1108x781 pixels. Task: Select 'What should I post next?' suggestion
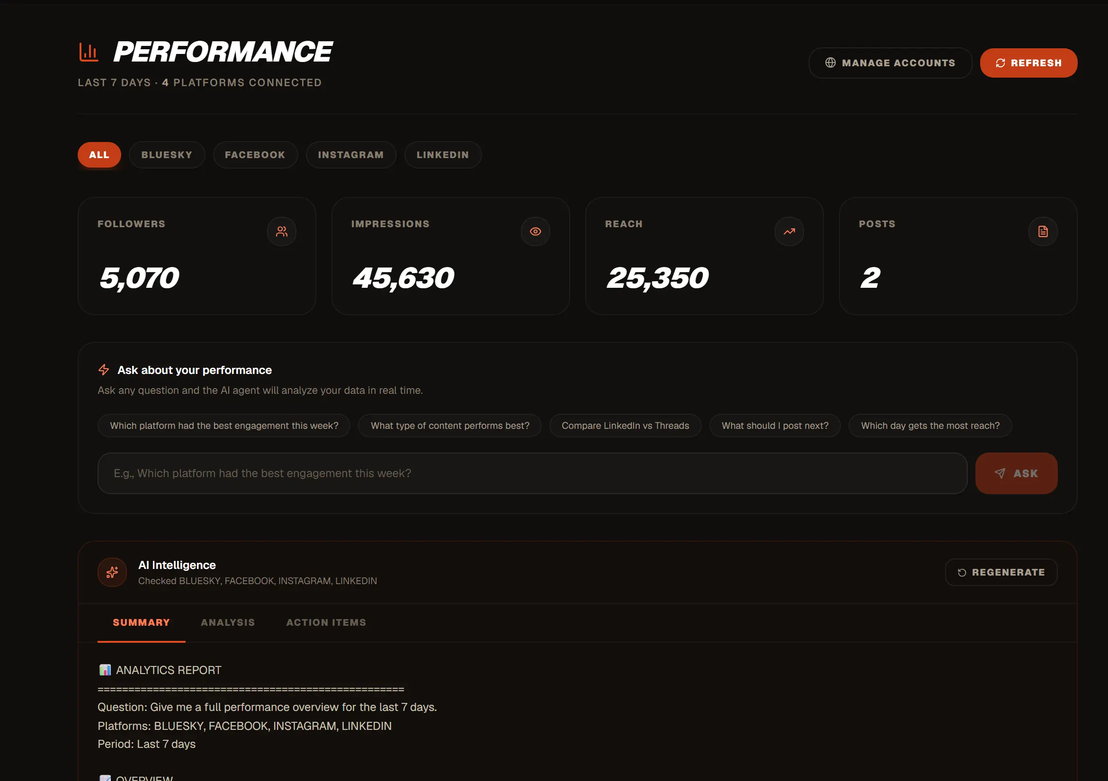click(775, 426)
